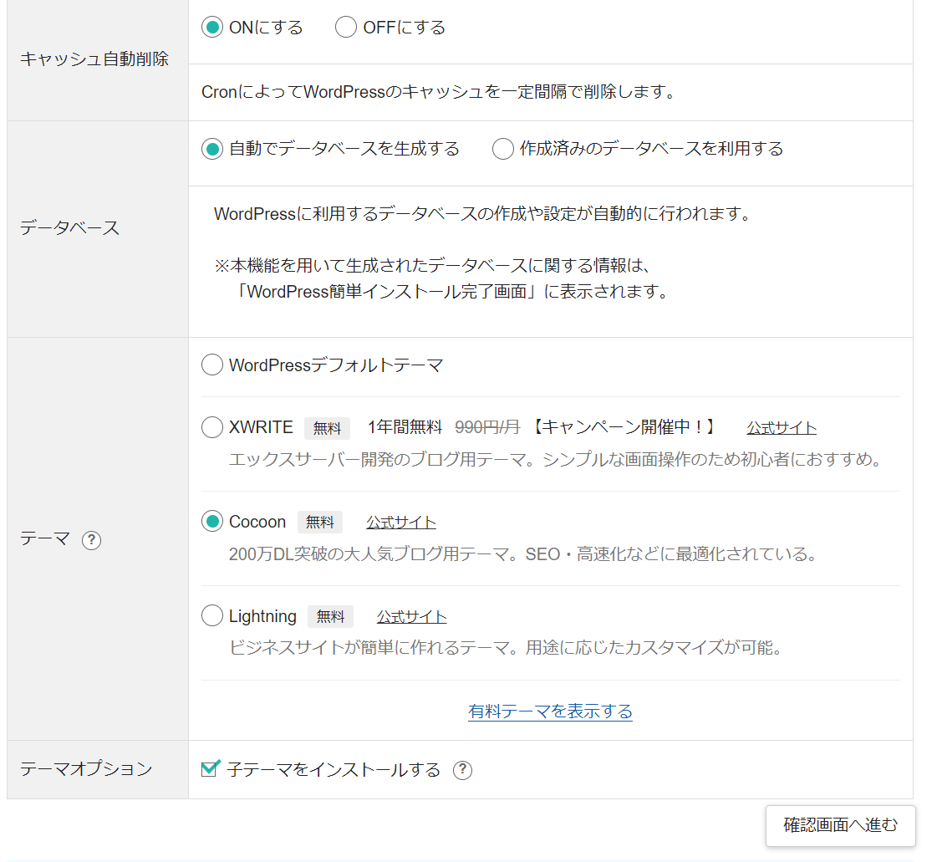The width and height of the screenshot is (942, 862).
Task: Select the OFFにする cache option
Action: pos(346,27)
